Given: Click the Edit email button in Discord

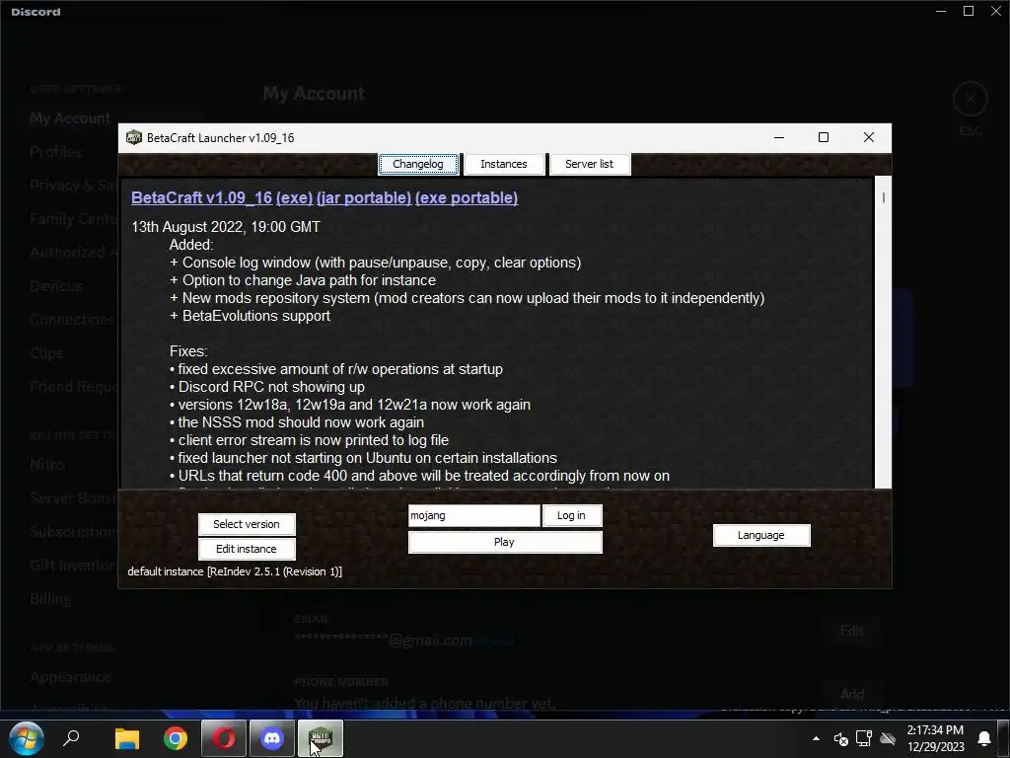Looking at the screenshot, I should (851, 631).
